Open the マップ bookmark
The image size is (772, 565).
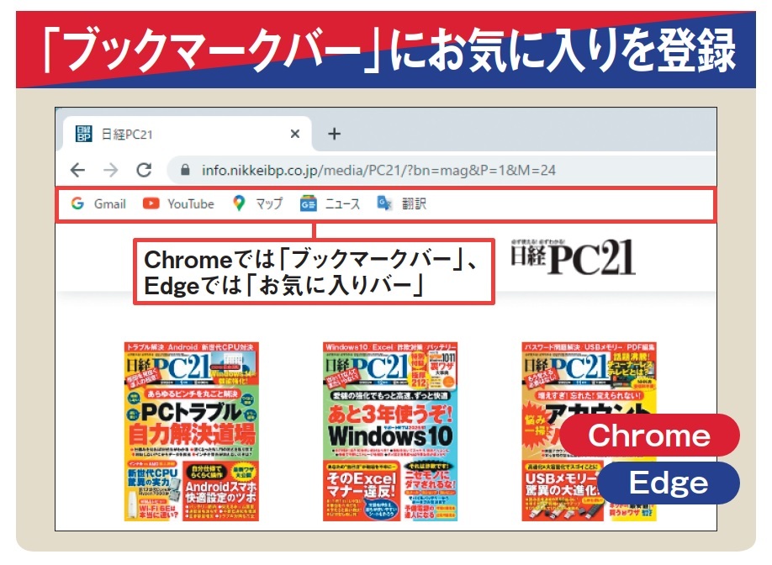(x=257, y=203)
